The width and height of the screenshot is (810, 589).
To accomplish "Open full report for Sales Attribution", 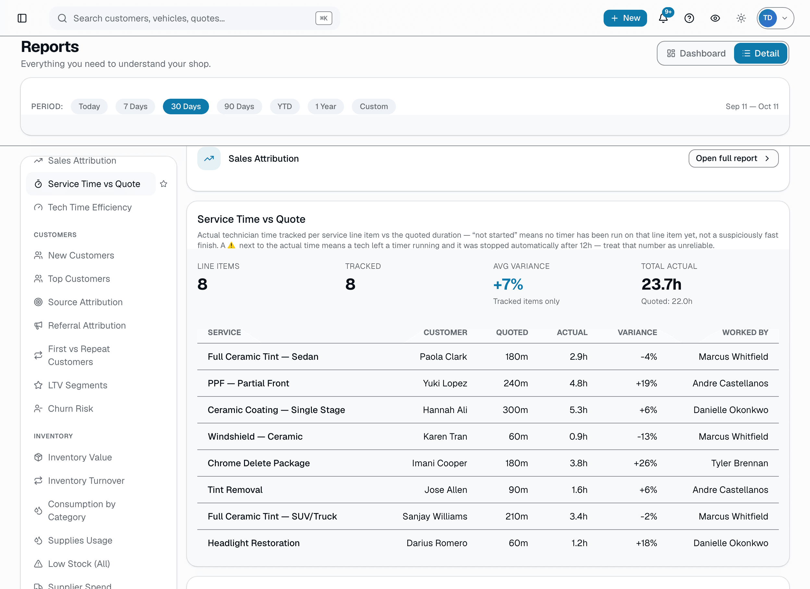I will pyautogui.click(x=733, y=158).
